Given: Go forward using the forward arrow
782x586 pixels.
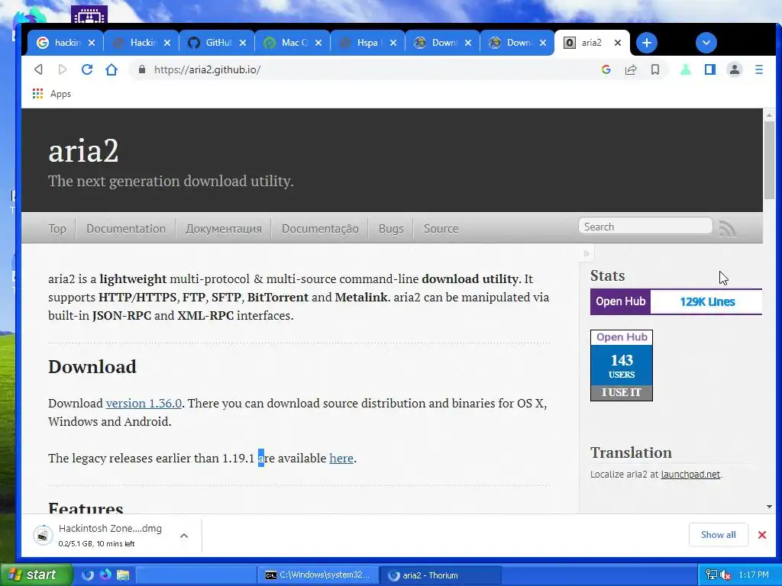Looking at the screenshot, I should coord(63,69).
